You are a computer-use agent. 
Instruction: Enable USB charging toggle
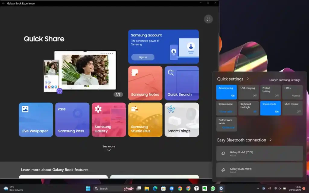(x=248, y=92)
